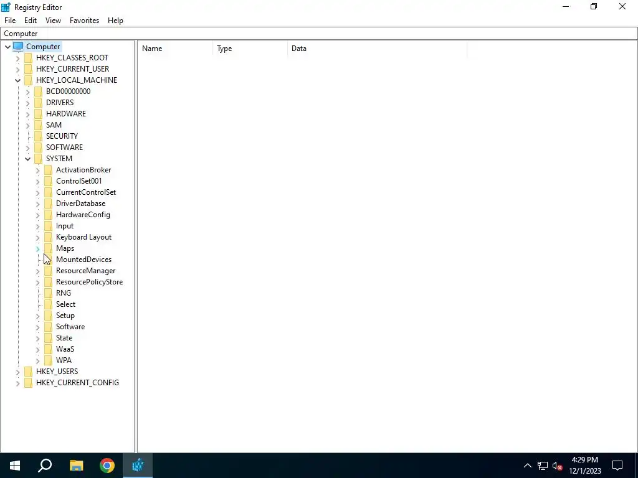Click the Type column header

click(x=250, y=49)
